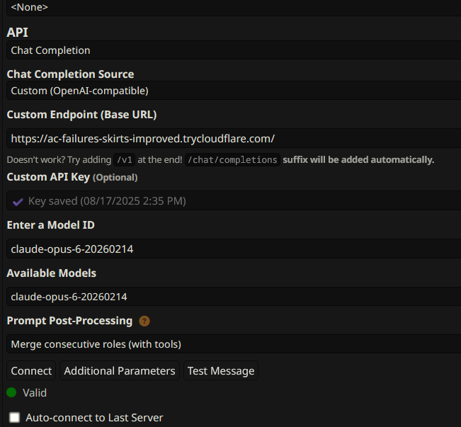Click the checkmark icon beside Key saved
This screenshot has width=461, height=427.
(x=18, y=201)
